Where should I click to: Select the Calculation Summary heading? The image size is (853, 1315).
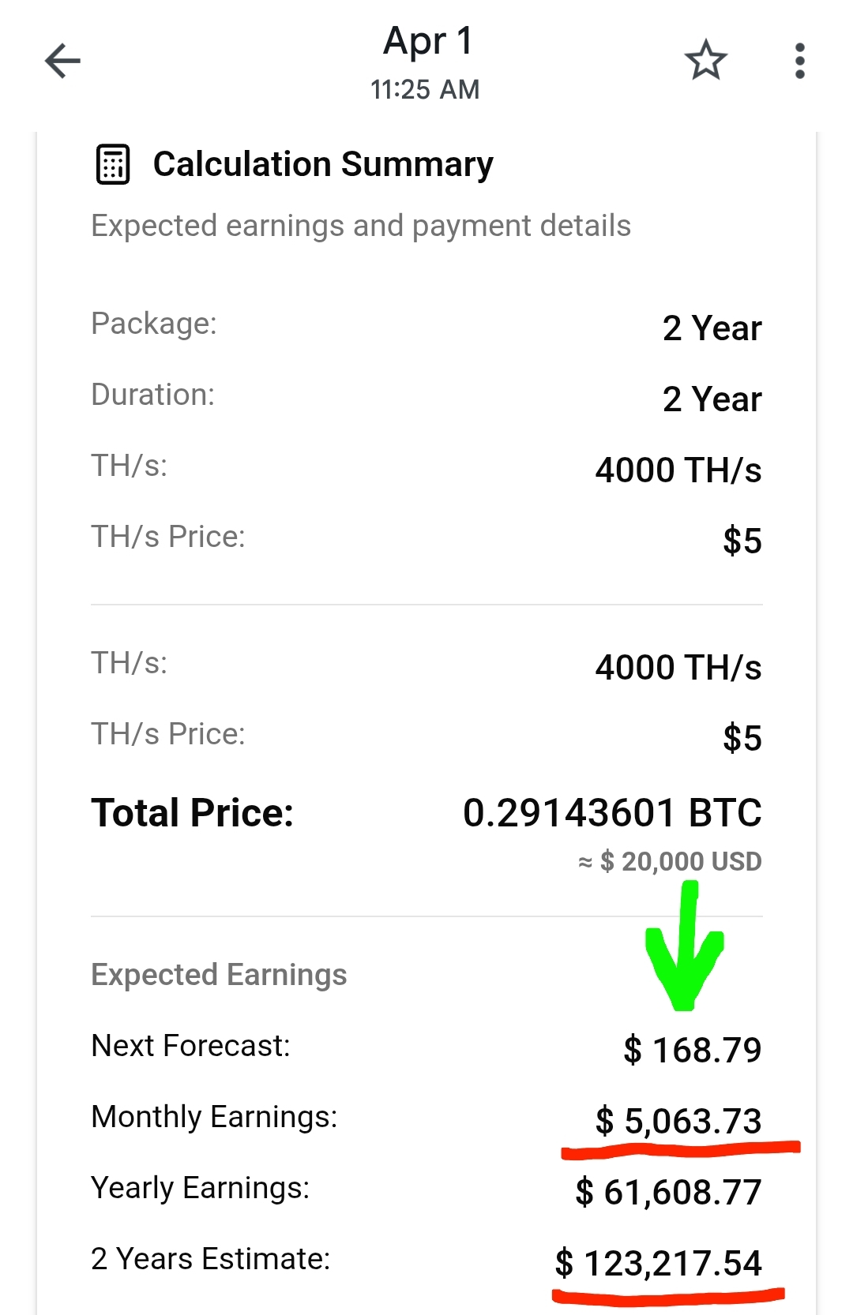323,164
